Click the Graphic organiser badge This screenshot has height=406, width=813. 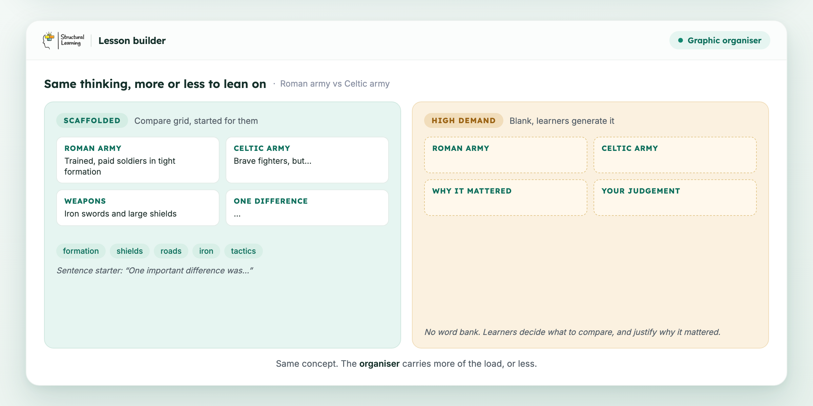[720, 41]
